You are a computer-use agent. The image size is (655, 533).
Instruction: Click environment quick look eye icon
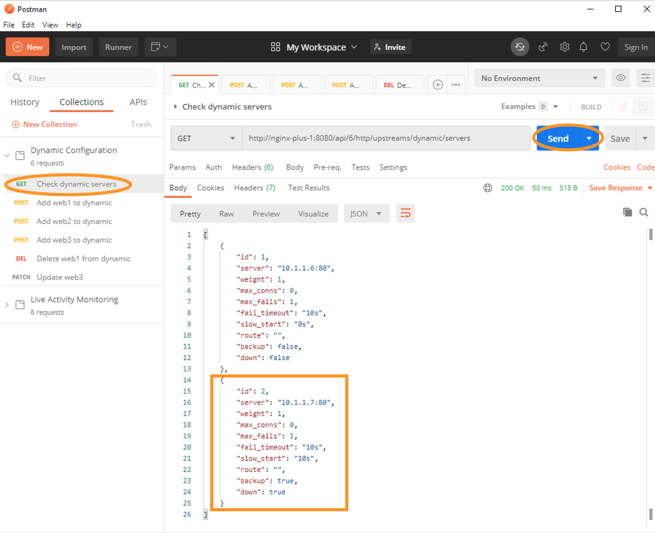[620, 78]
